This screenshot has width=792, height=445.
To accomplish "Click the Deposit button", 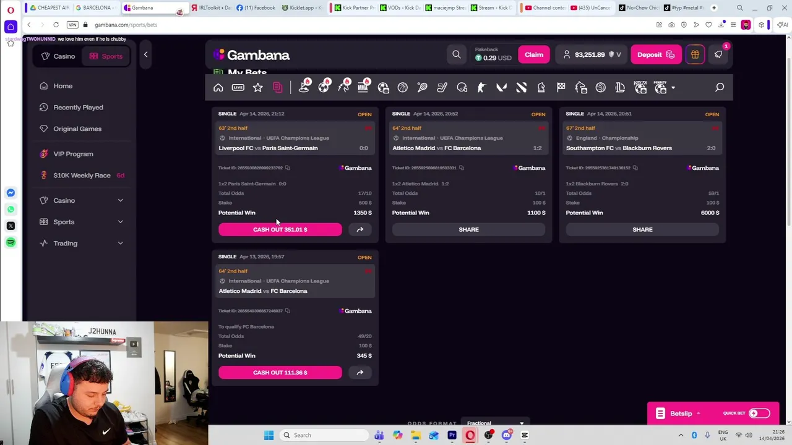I will pyautogui.click(x=655, y=54).
